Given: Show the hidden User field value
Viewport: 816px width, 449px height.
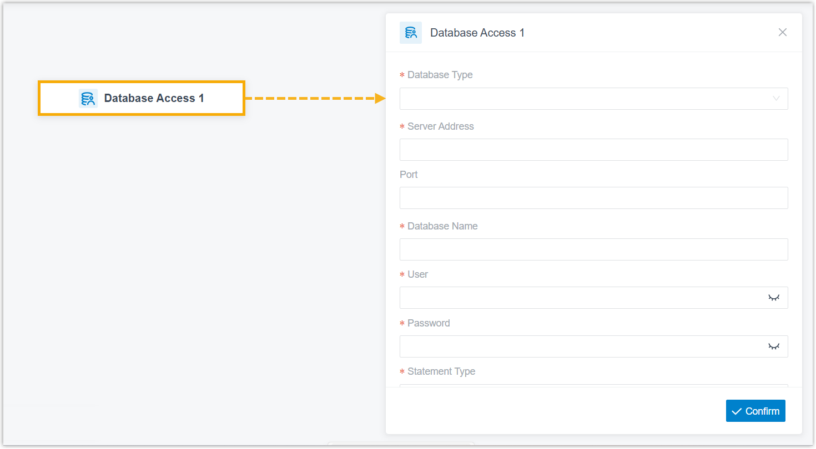Looking at the screenshot, I should [774, 298].
